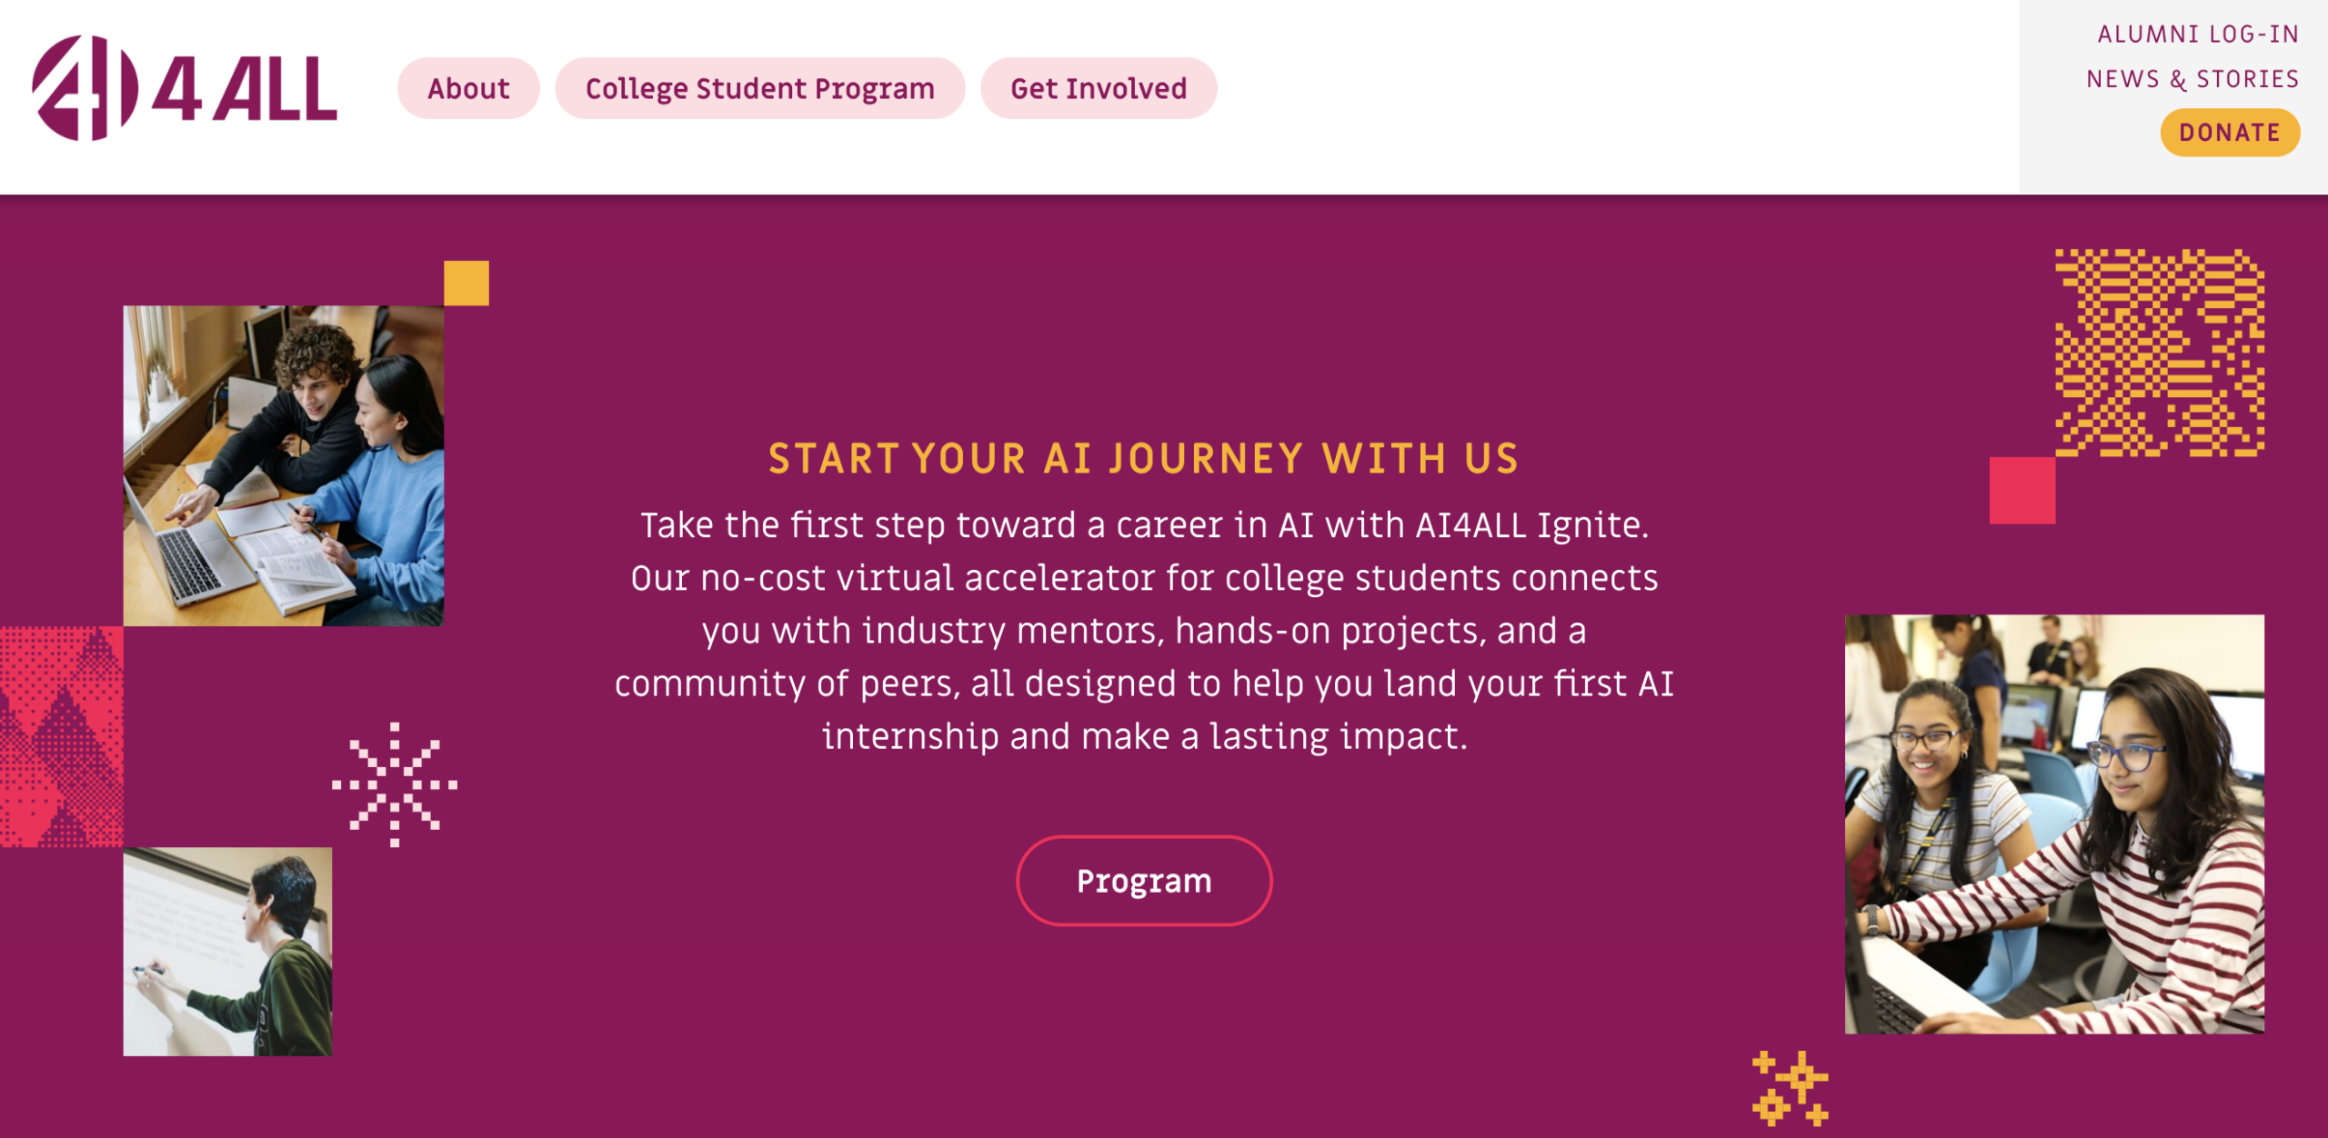
Task: Click the pink pixel starburst icon
Action: click(395, 784)
